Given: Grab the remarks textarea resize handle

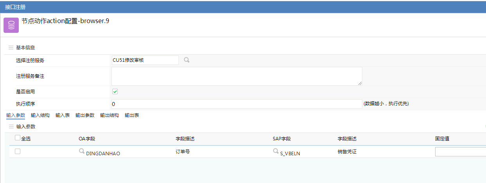Looking at the screenshot, I should click(360, 83).
